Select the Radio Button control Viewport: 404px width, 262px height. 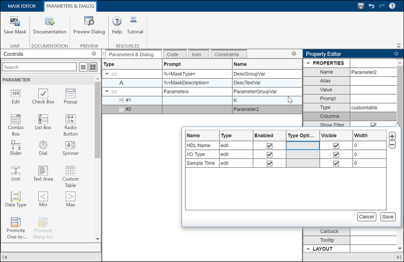[70, 125]
